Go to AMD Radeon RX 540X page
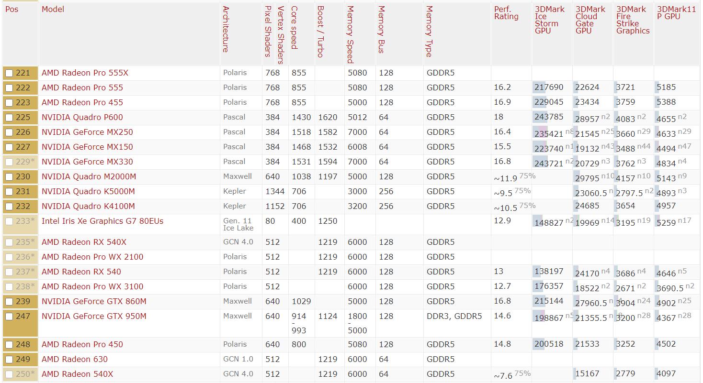 84,242
